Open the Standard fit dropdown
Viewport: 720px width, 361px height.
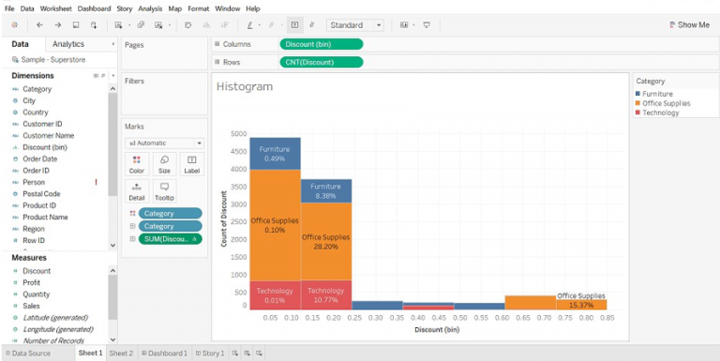(355, 25)
